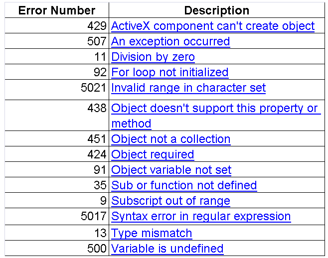The width and height of the screenshot is (328, 258).
Task: Click the "Error Number" column header
Action: tap(57, 10)
